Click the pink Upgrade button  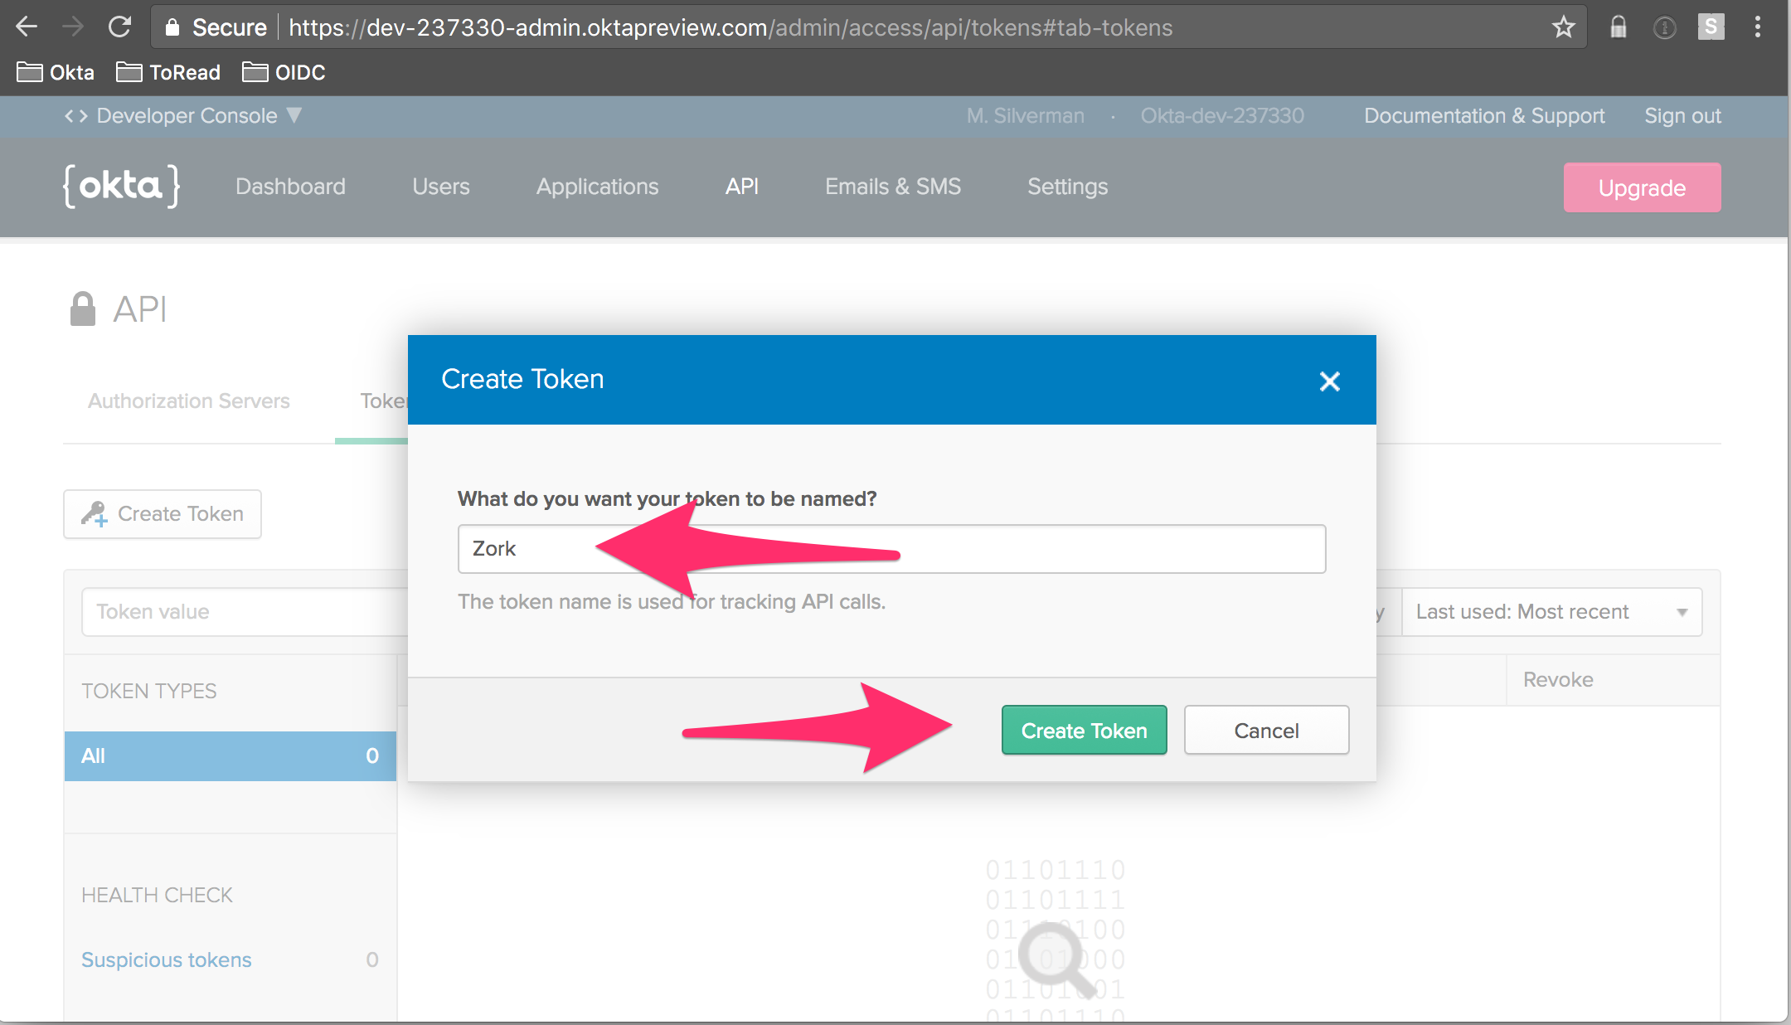pyautogui.click(x=1642, y=188)
